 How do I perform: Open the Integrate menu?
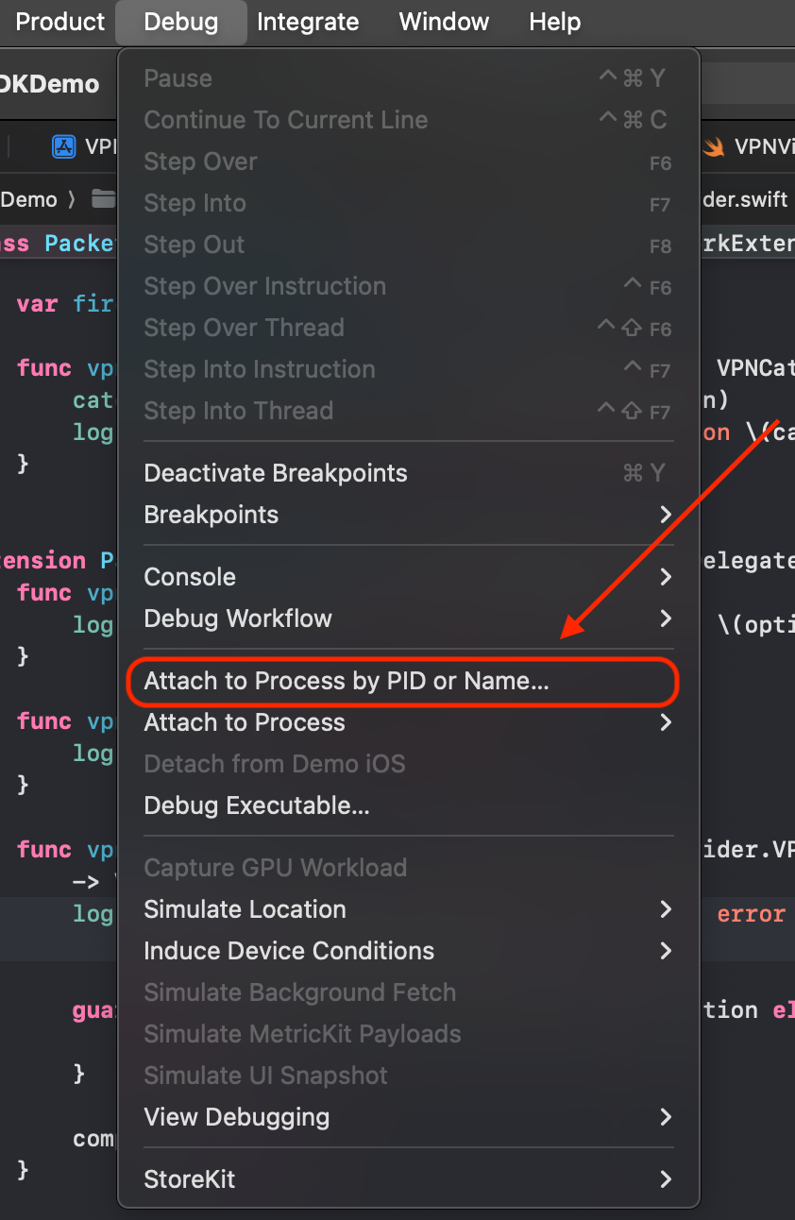click(308, 22)
